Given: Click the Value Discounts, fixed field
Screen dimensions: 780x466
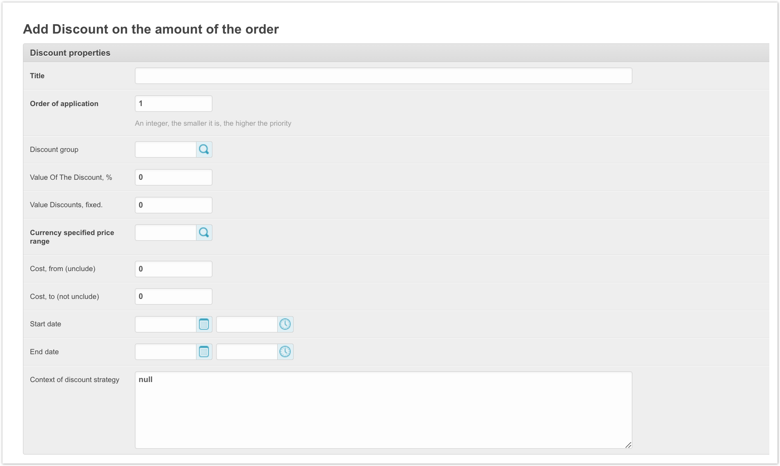Looking at the screenshot, I should (173, 205).
